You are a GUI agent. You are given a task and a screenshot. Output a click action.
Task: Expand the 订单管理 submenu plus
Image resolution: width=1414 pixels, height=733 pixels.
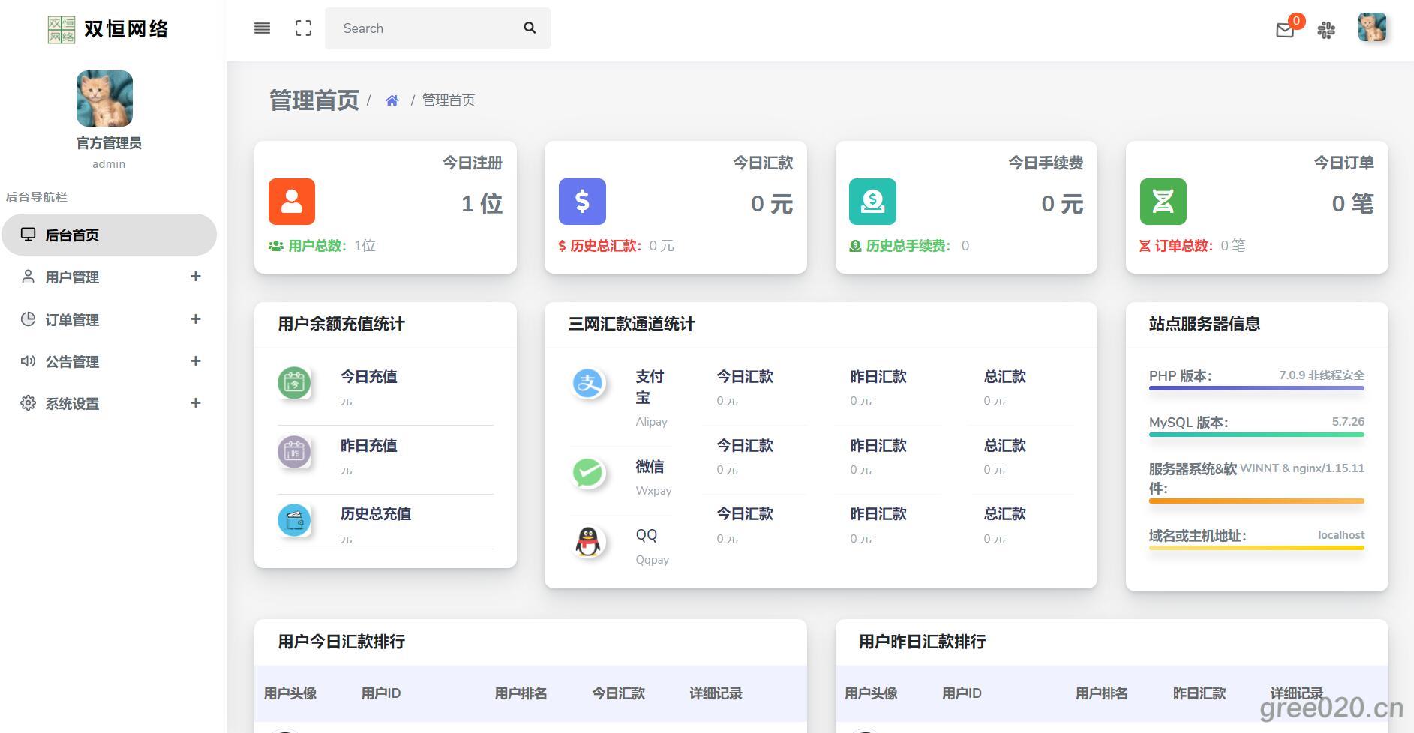click(x=196, y=319)
